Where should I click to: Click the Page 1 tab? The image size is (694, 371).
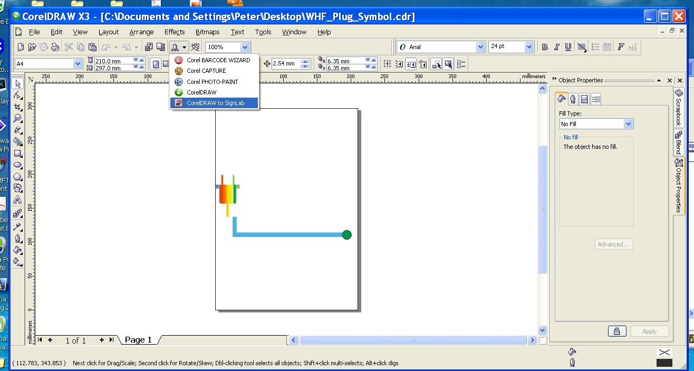(x=138, y=340)
